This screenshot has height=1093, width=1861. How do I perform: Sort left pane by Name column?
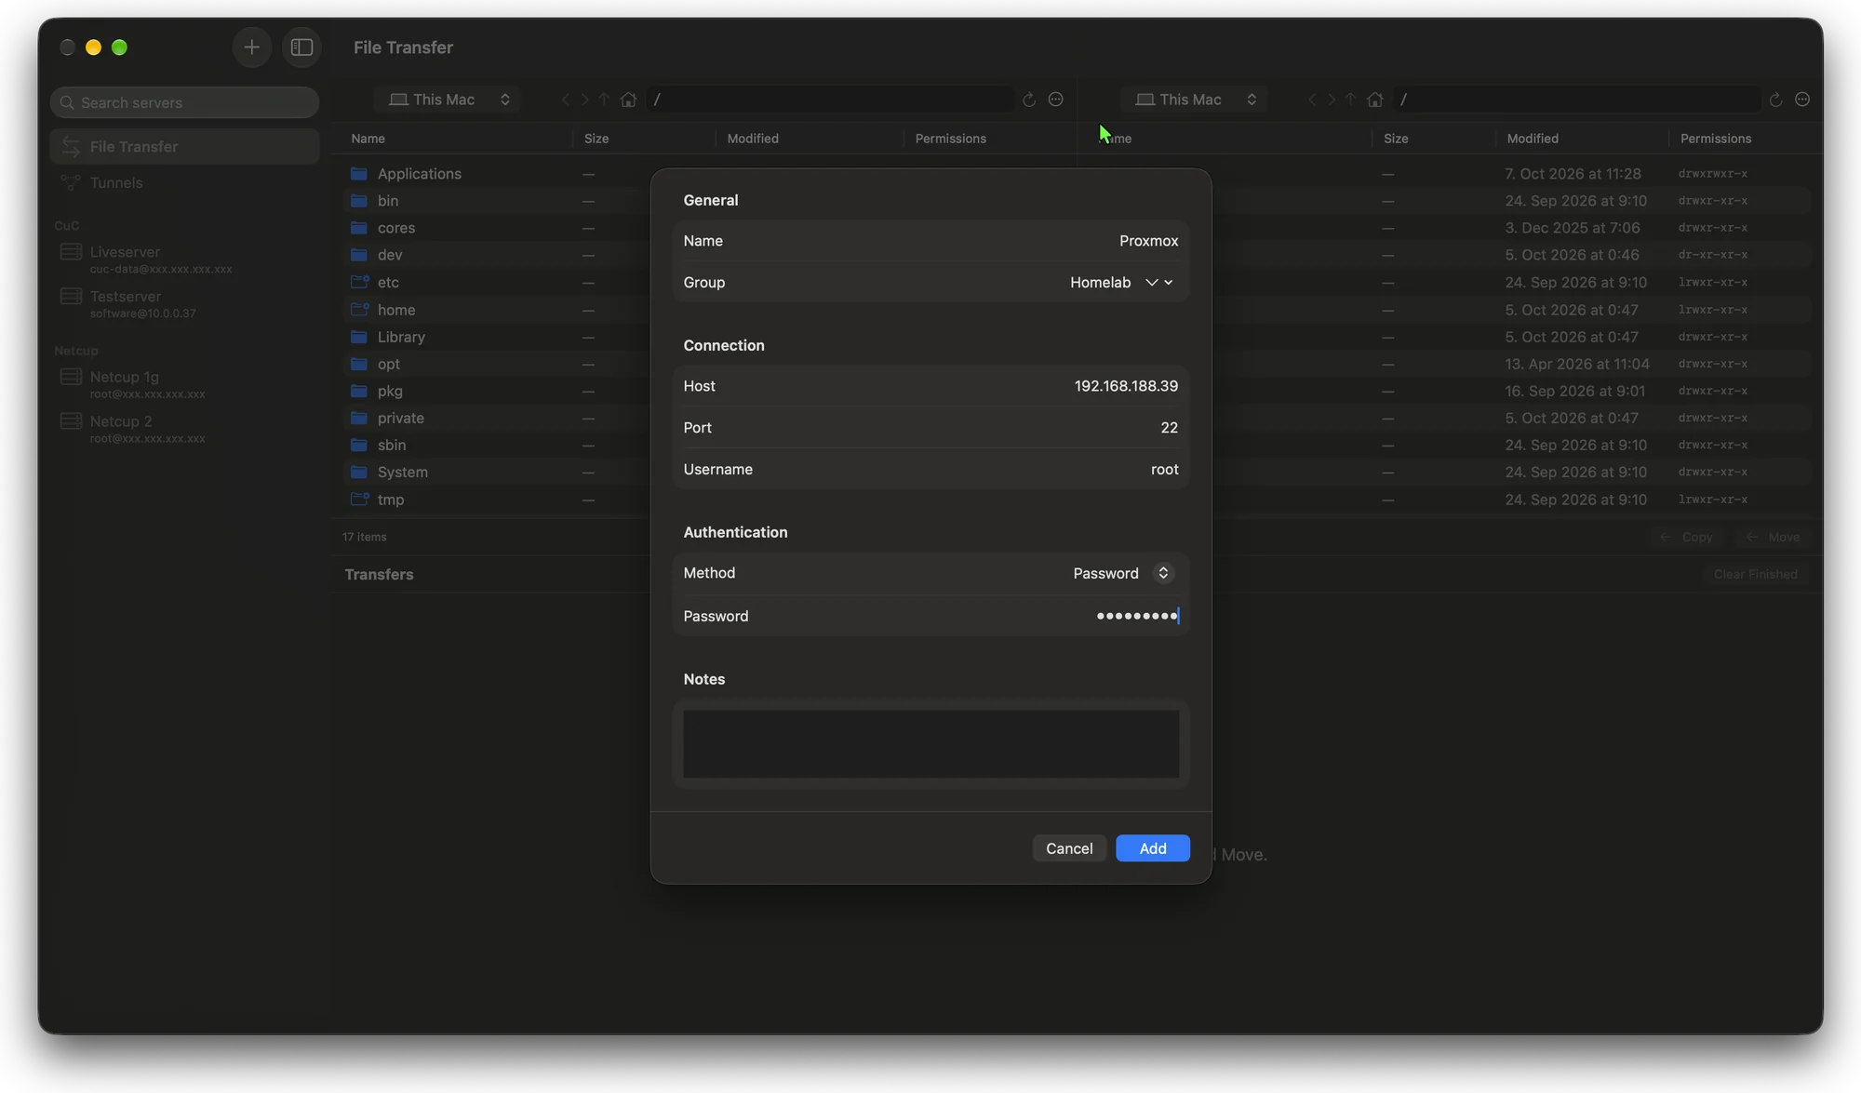point(456,139)
